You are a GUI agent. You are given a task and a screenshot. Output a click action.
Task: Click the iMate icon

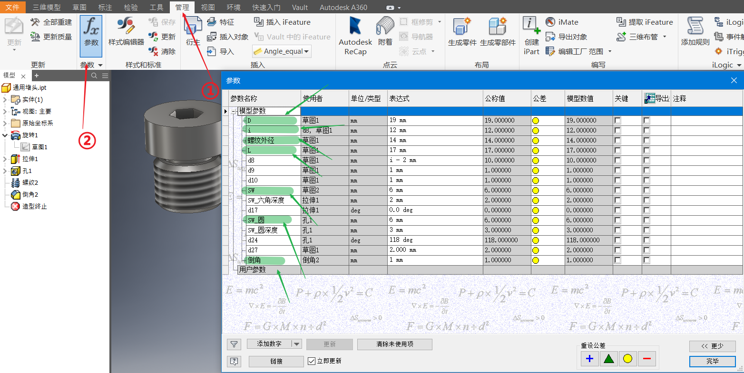tap(550, 22)
